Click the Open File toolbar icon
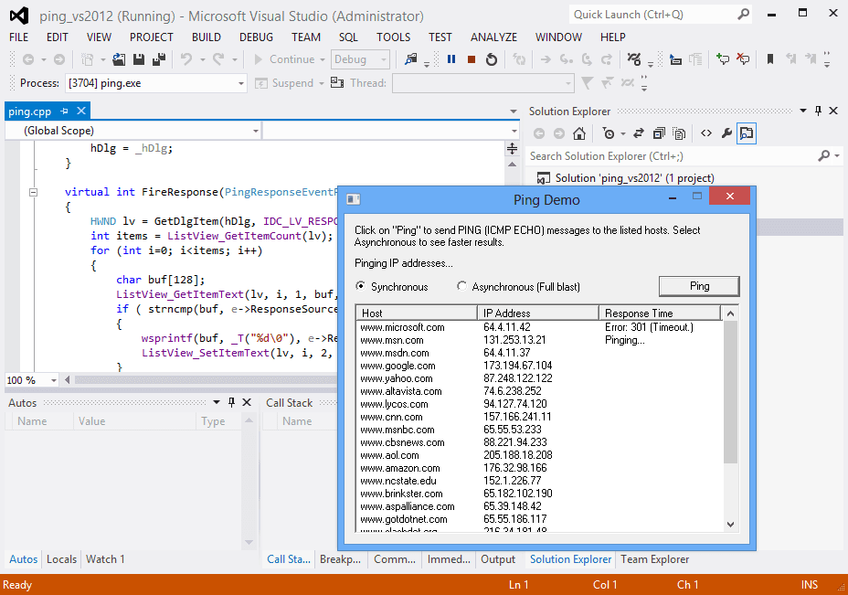Screen dimensions: 848x595 (119, 59)
